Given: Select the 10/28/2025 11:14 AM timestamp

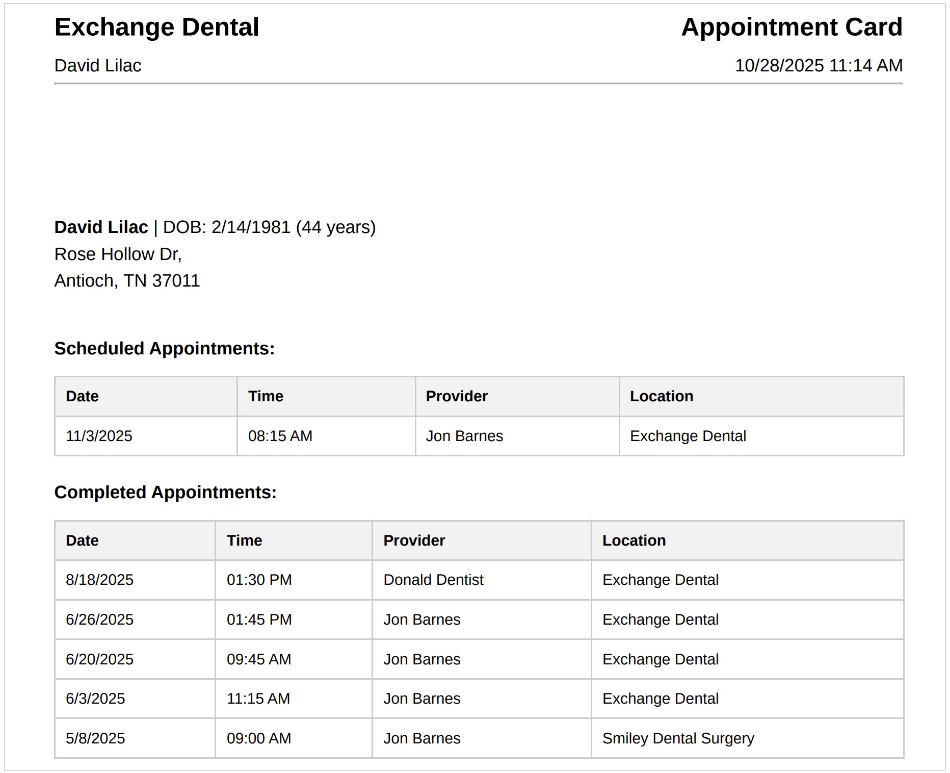Looking at the screenshot, I should (x=819, y=66).
